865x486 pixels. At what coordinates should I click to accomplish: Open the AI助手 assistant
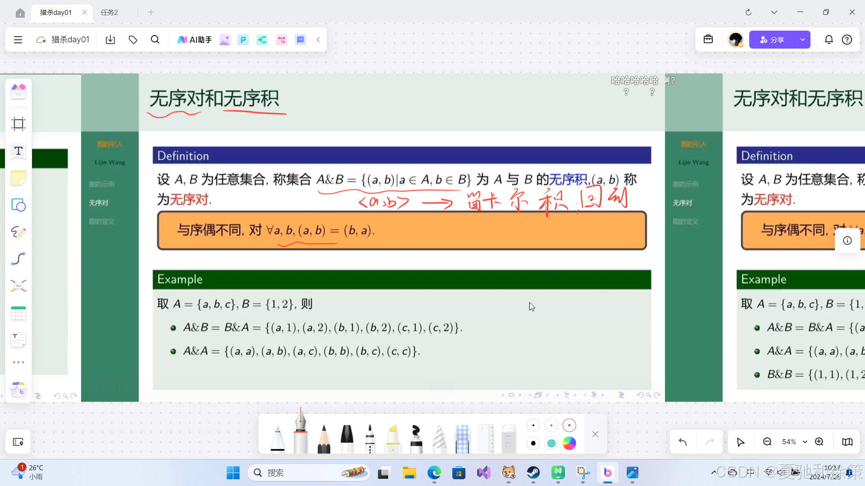[x=194, y=40]
